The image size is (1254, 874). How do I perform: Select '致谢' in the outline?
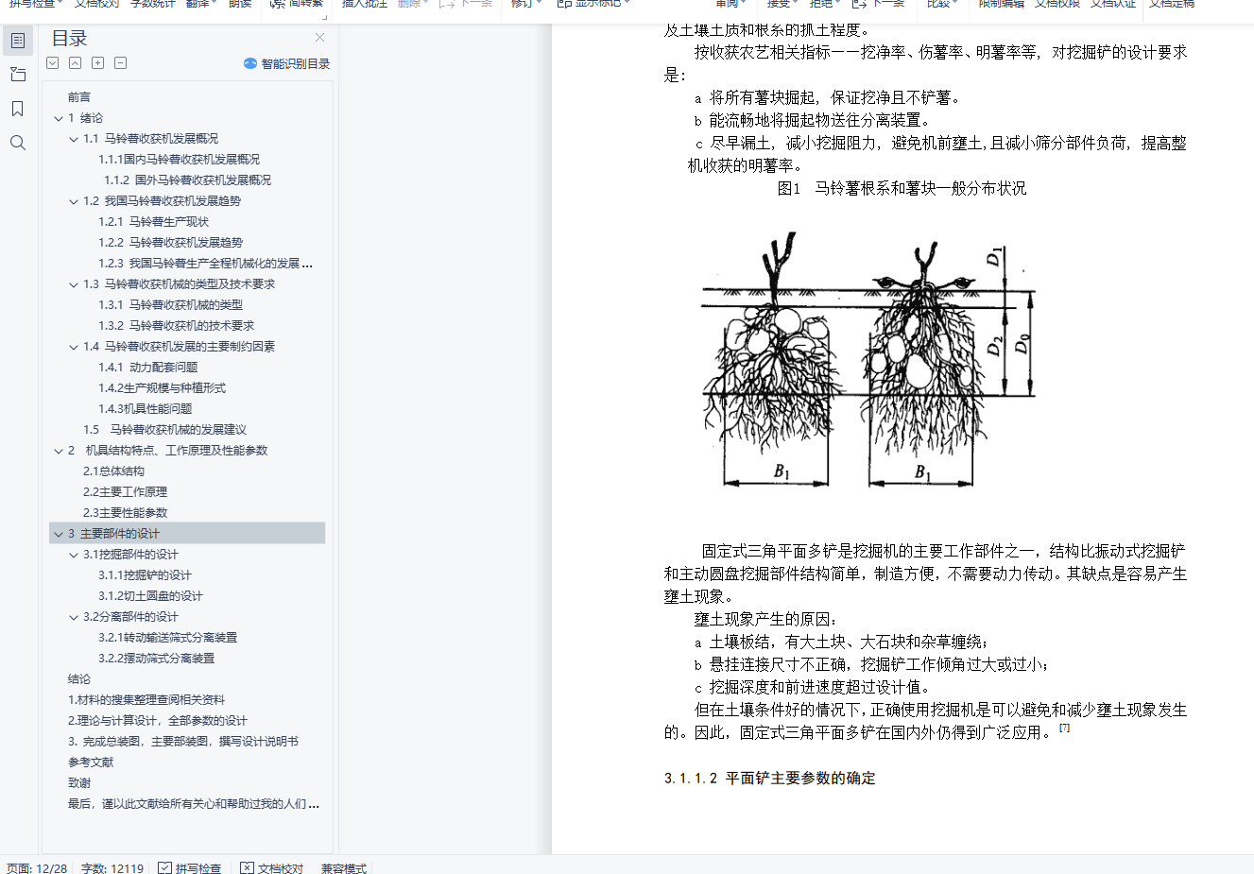pos(79,783)
